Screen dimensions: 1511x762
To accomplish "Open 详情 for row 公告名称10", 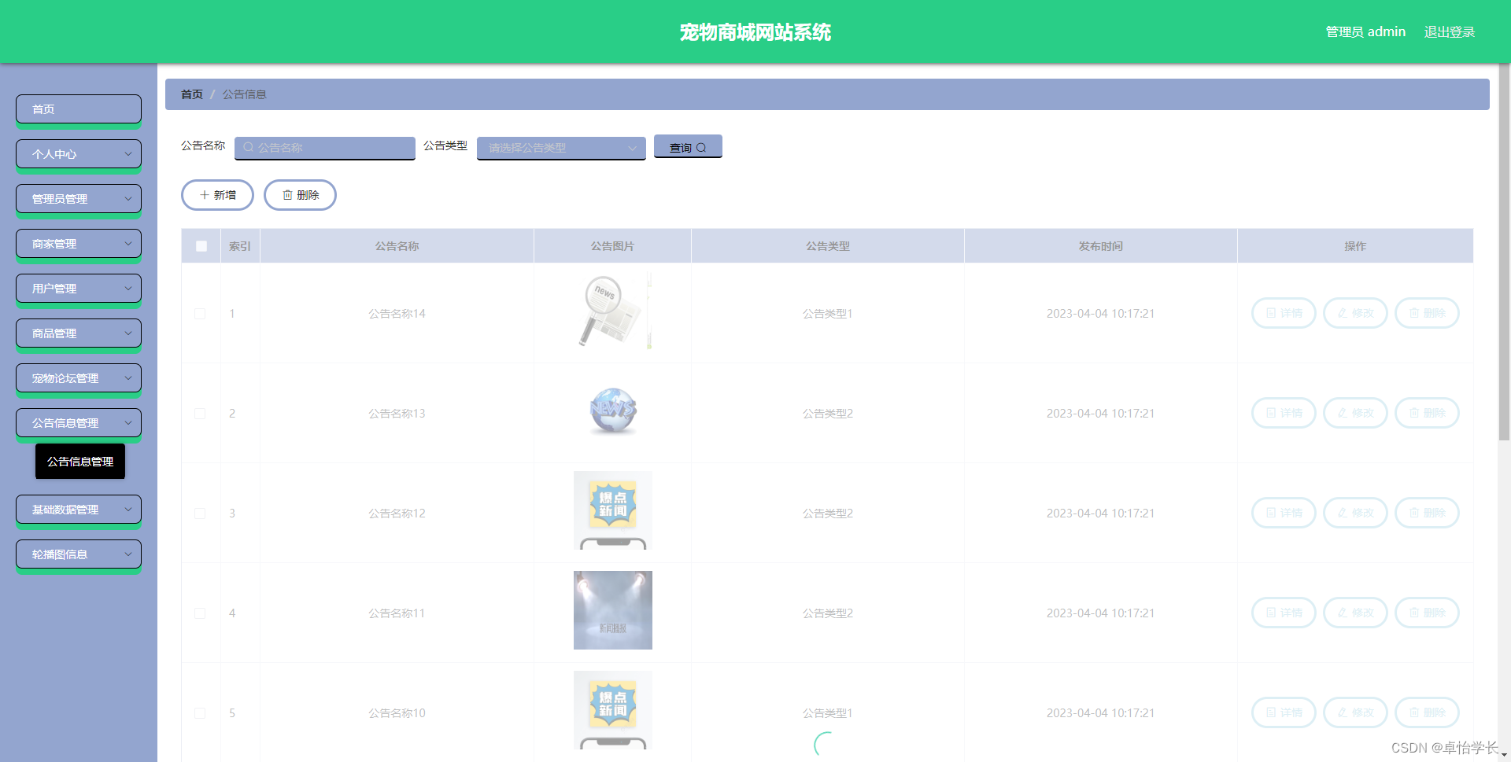I will 1284,712.
